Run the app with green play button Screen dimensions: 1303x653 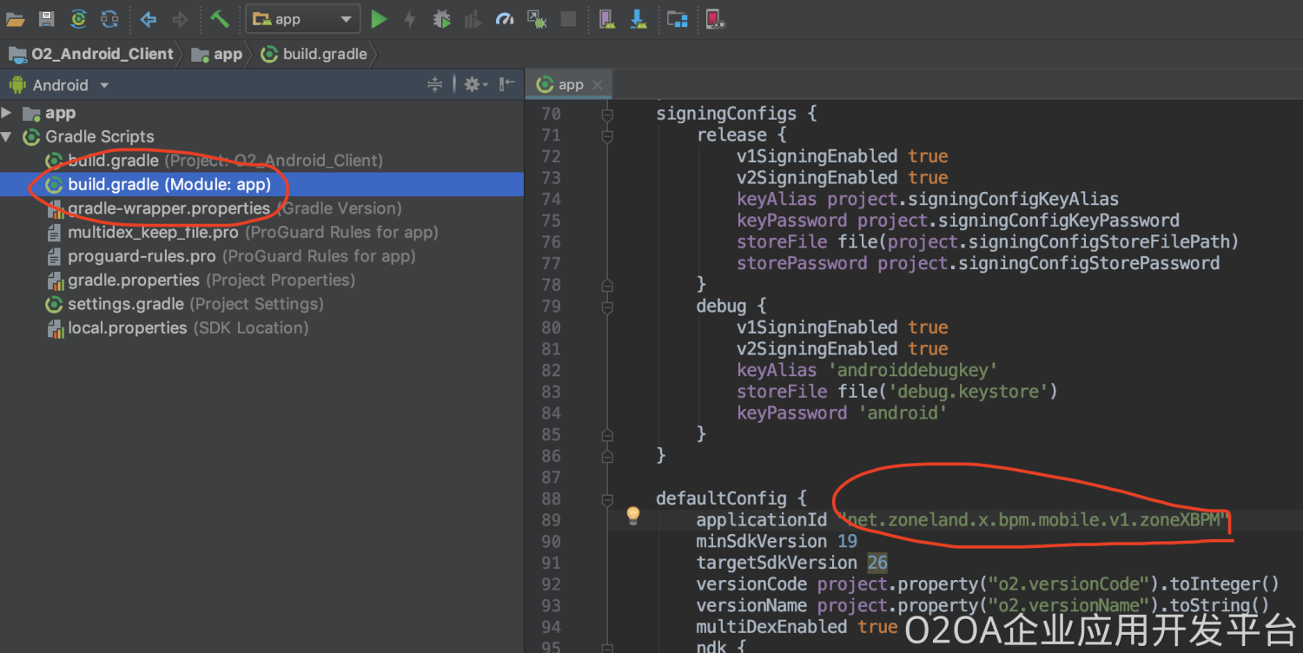coord(379,19)
